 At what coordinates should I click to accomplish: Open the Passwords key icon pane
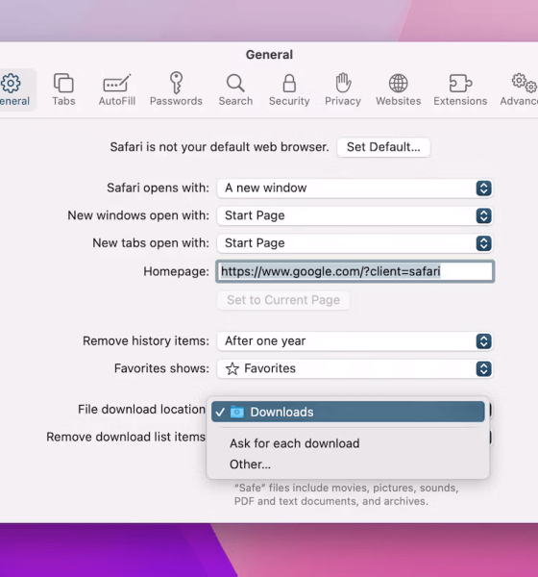(176, 89)
